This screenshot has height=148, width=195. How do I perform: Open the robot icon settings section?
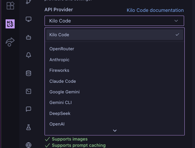(28, 37)
